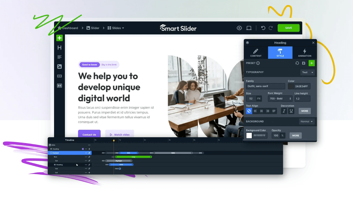Save preset with the floppy disk icon
Screen dimensions: 353x198
pyautogui.click(x=304, y=63)
